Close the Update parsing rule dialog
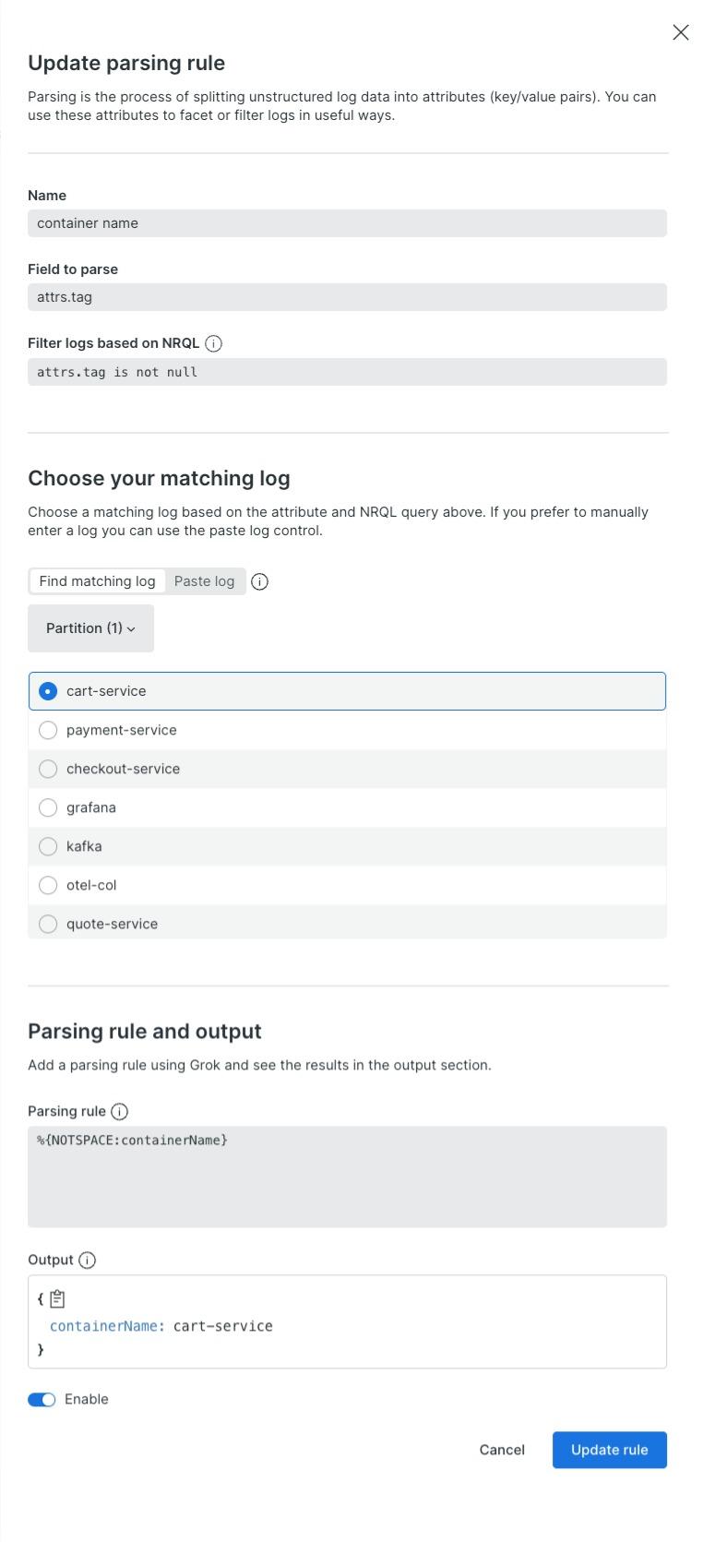The height and width of the screenshot is (1542, 703). [680, 32]
